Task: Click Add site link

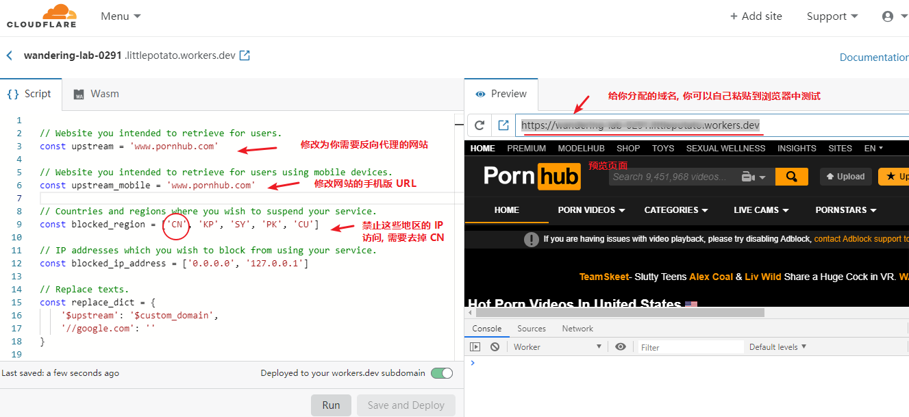Action: (756, 16)
